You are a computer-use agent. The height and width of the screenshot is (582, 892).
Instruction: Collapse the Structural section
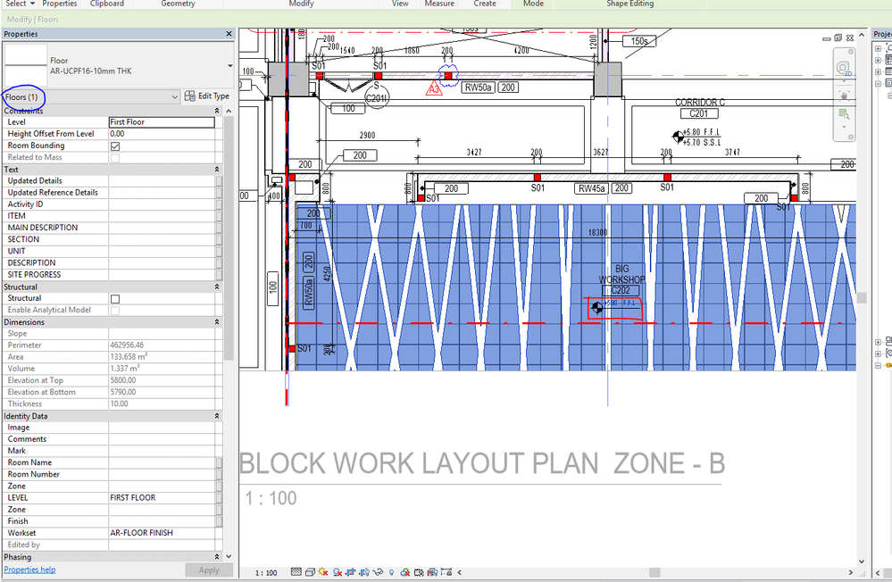217,287
